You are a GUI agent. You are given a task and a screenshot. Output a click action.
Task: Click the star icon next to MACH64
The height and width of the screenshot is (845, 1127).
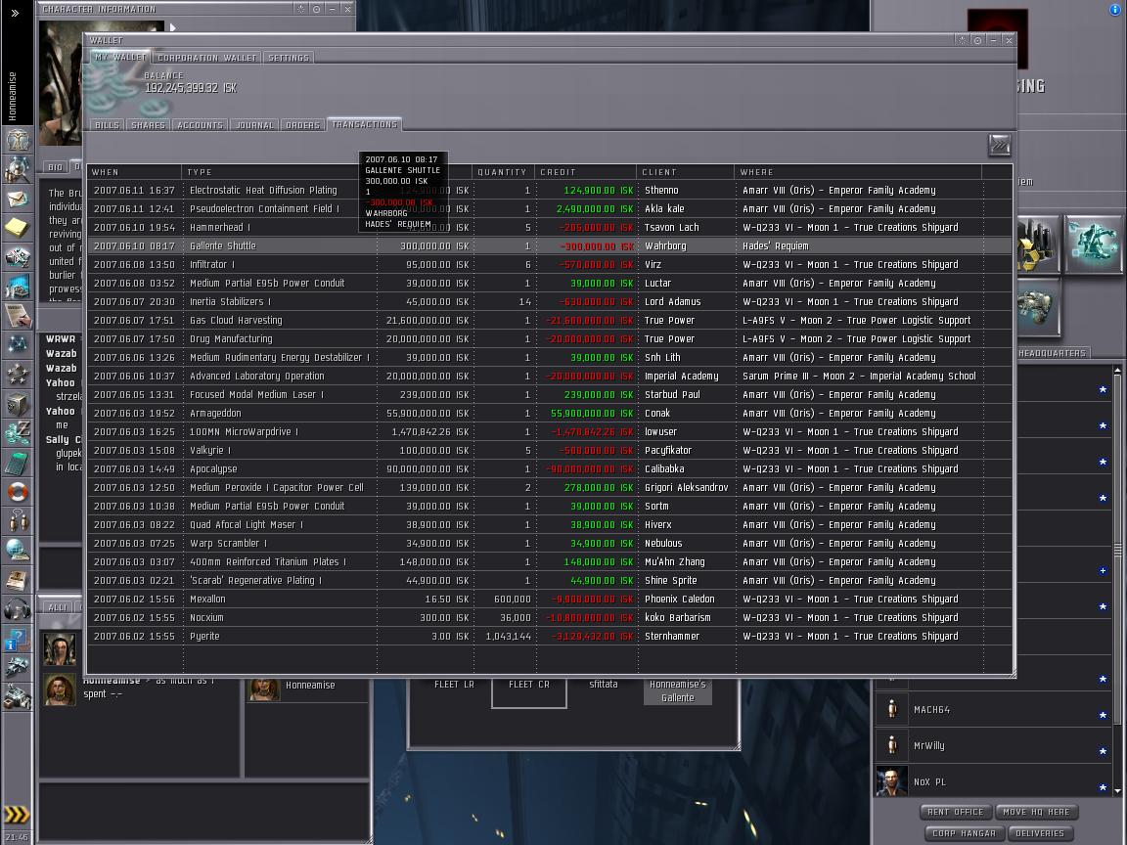pyautogui.click(x=1103, y=715)
